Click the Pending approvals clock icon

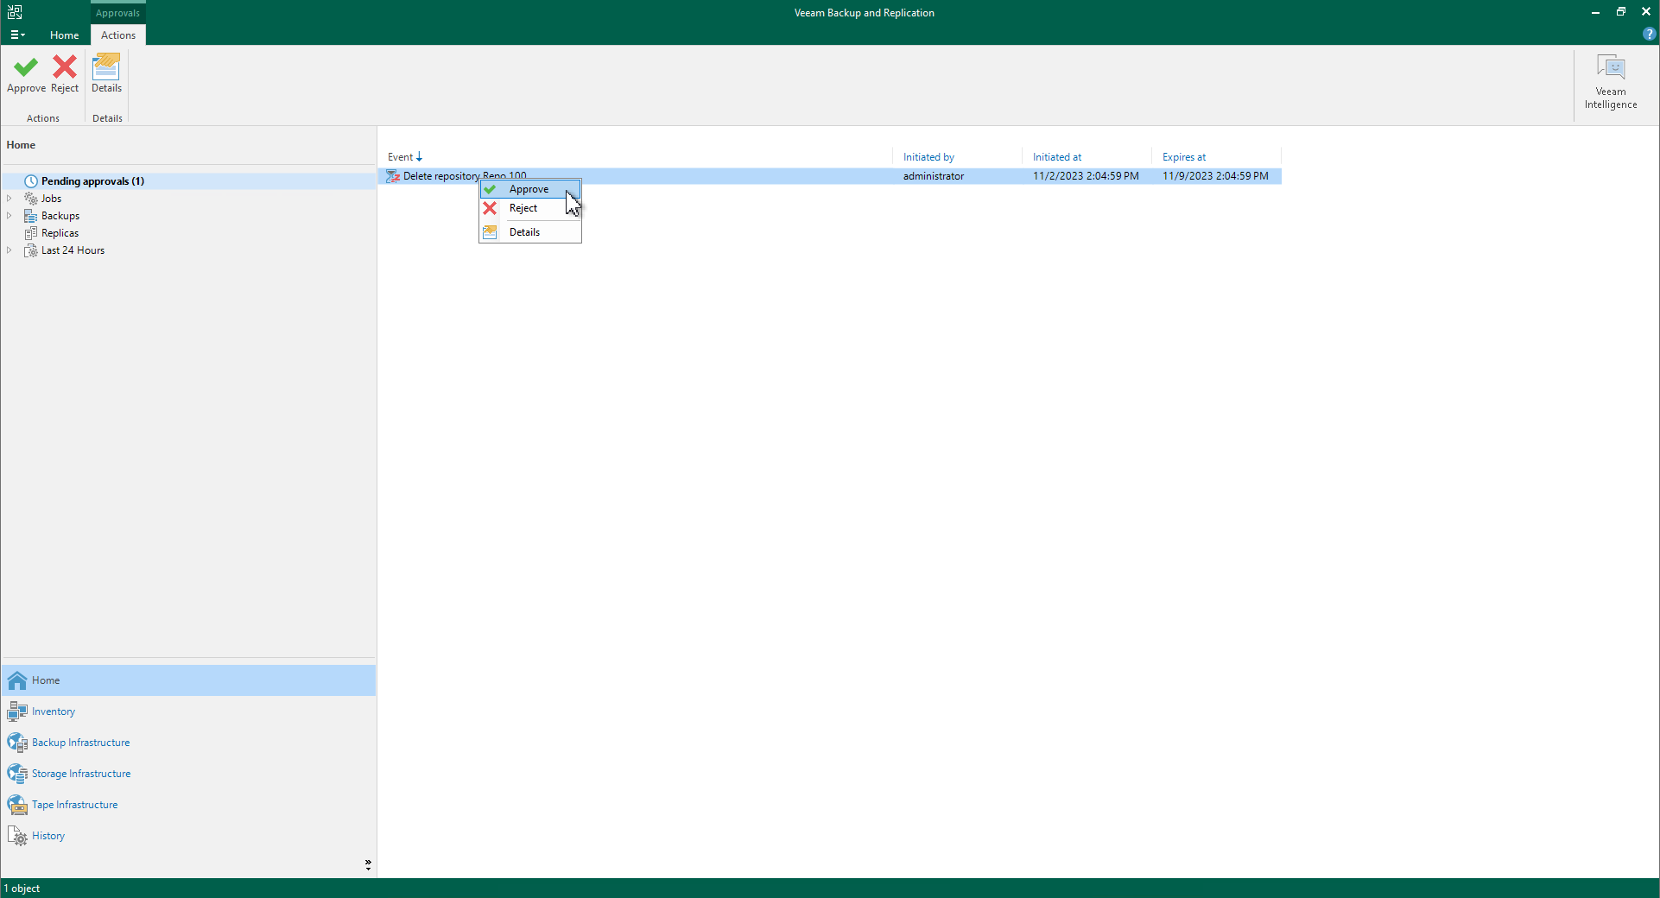tap(31, 181)
